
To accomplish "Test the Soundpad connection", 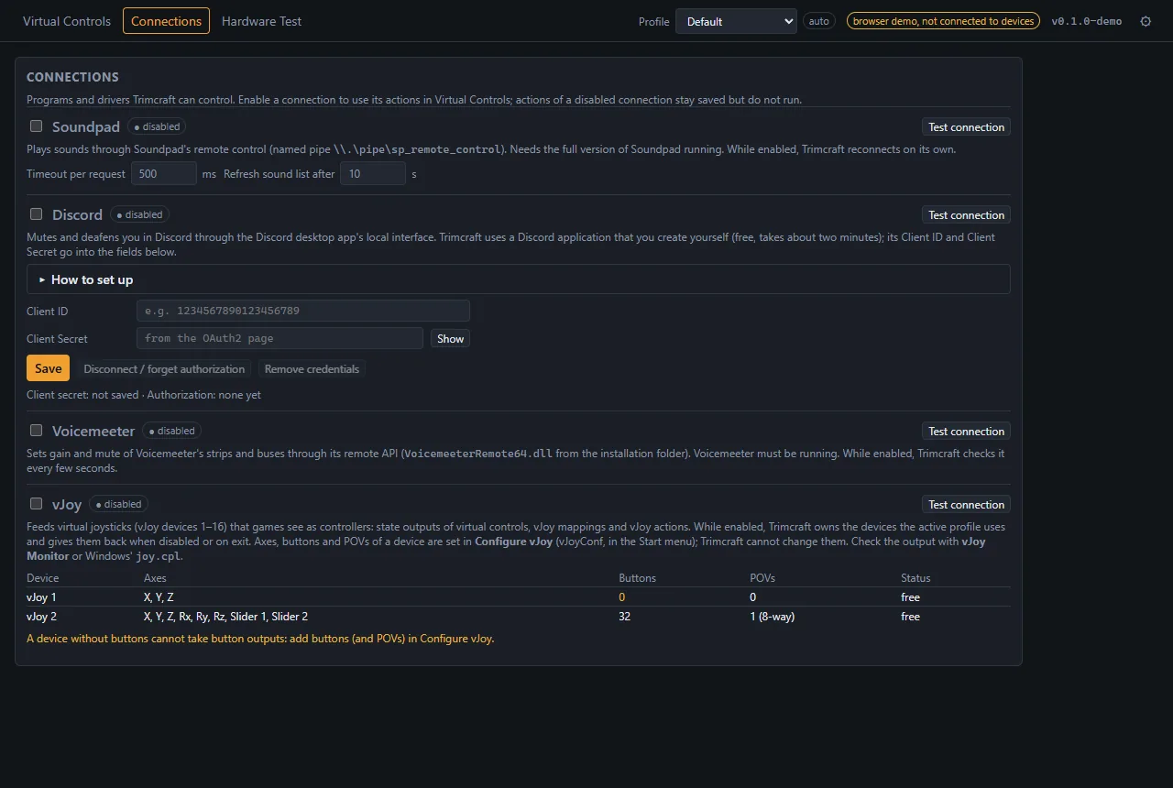I will point(966,127).
